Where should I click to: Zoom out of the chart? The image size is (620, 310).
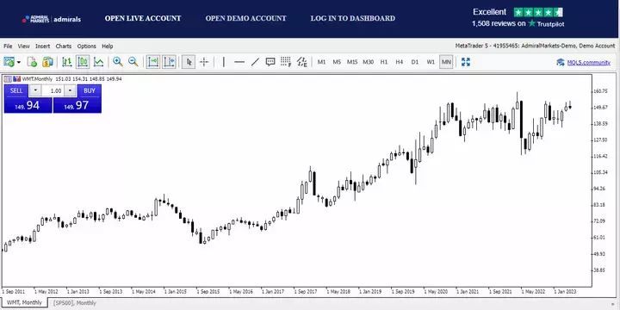point(133,62)
